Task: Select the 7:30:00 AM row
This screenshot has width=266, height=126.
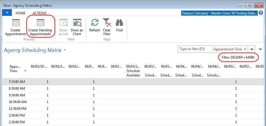Action: (17, 82)
